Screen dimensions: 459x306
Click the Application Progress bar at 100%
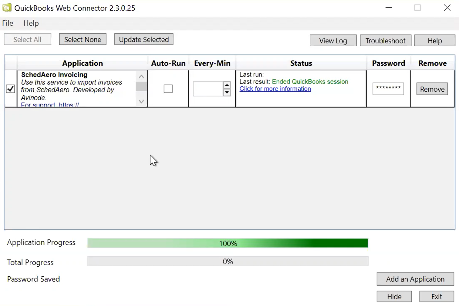click(228, 243)
